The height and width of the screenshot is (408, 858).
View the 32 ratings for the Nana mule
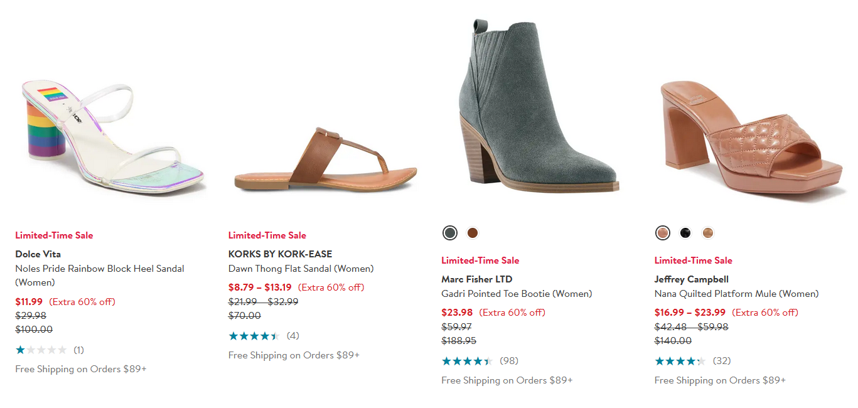click(x=722, y=361)
